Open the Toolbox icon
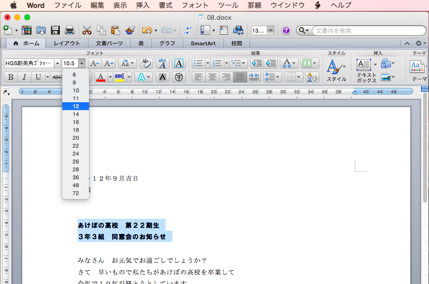The width and height of the screenshot is (429, 284). tap(224, 30)
